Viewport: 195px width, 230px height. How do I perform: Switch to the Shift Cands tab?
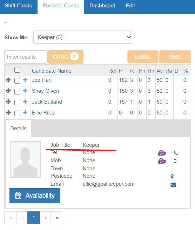(18, 6)
